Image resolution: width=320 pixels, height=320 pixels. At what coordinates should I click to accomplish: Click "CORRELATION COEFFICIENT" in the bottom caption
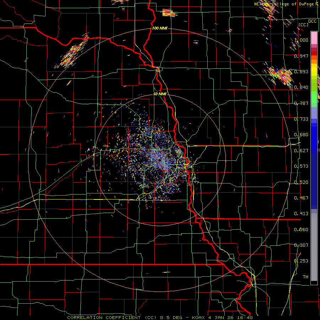tap(104, 318)
